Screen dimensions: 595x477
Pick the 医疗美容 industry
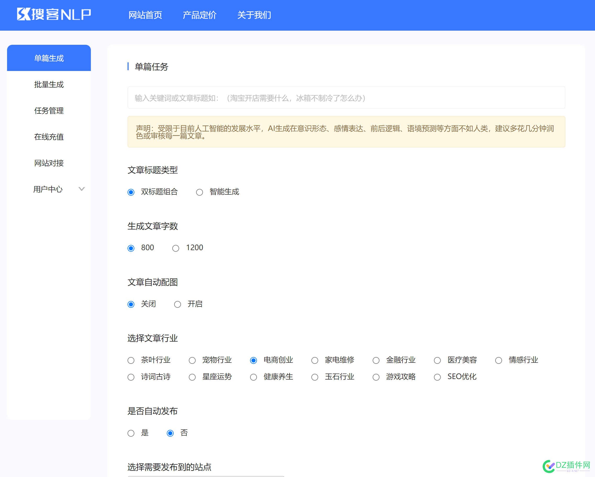(437, 360)
